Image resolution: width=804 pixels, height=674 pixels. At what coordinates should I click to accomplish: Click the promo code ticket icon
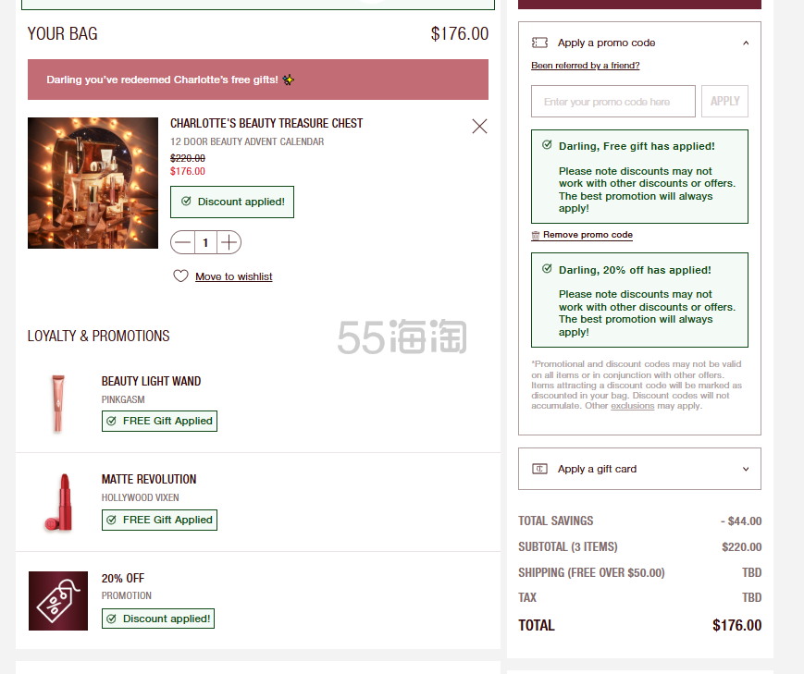(539, 43)
